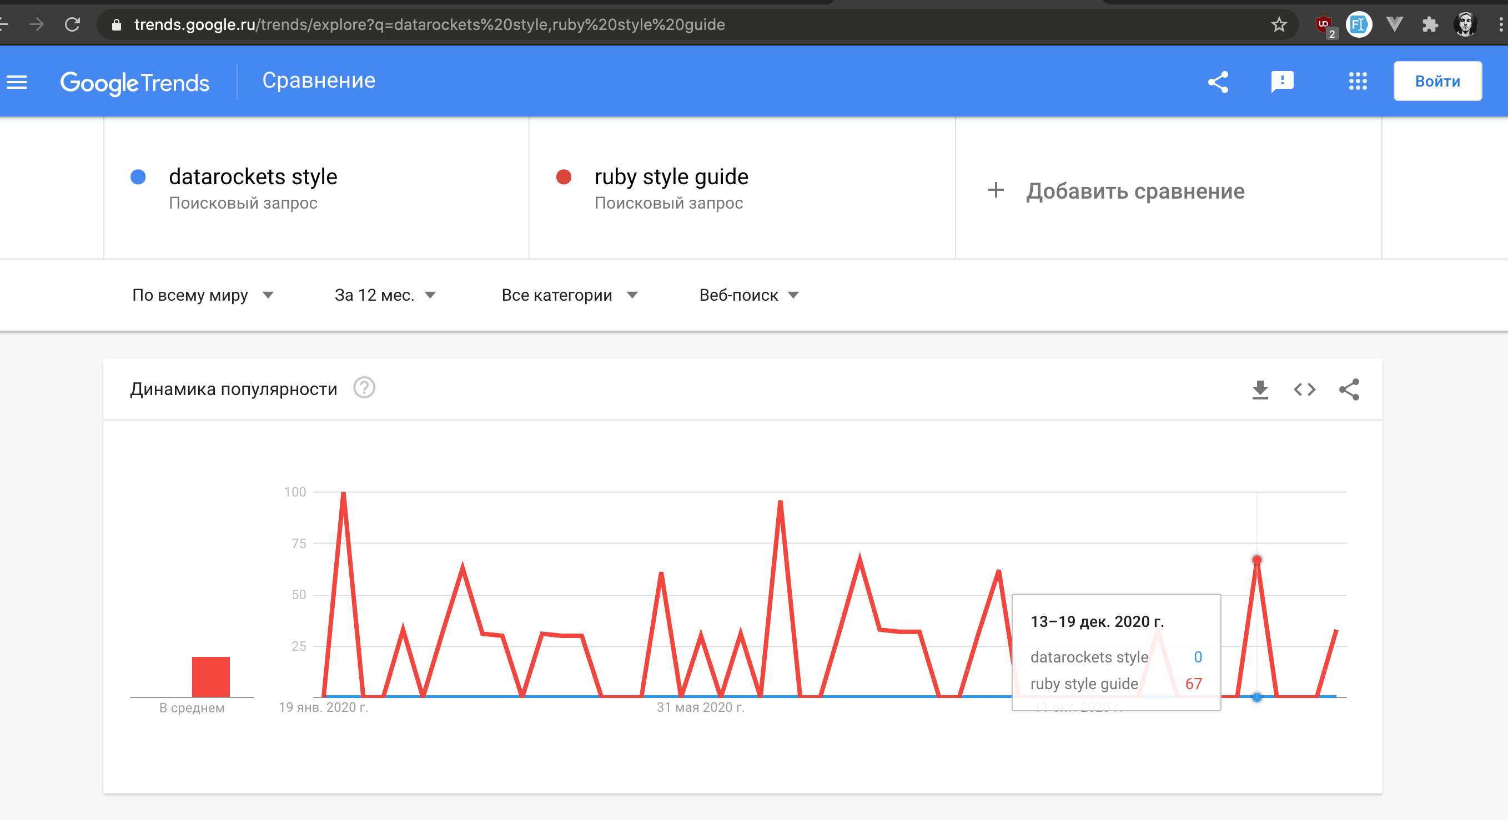Change the time range За 12 мес.
The width and height of the screenshot is (1508, 820).
[384, 295]
